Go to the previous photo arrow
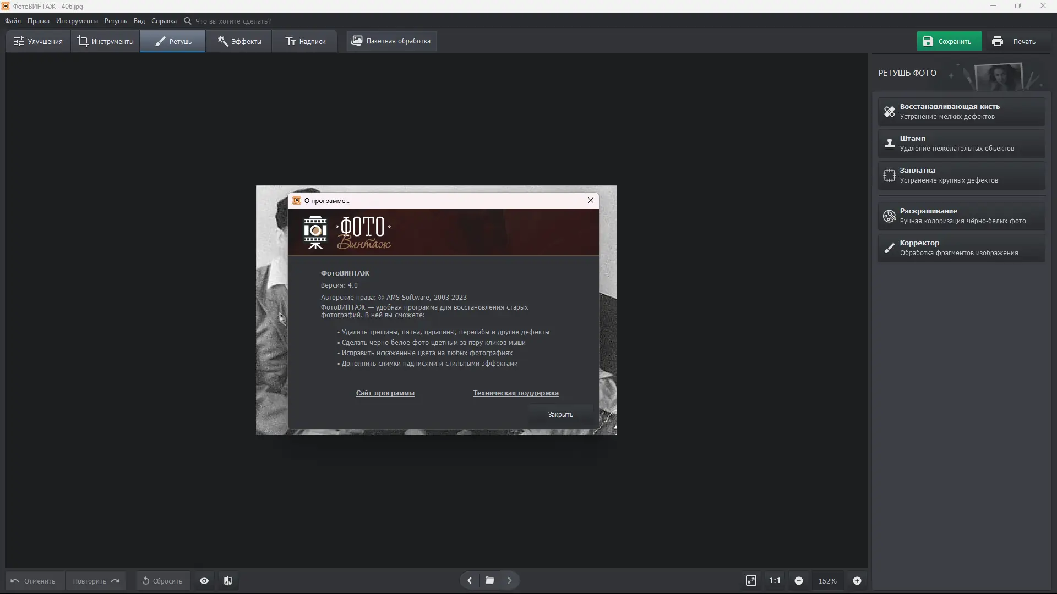 470,580
